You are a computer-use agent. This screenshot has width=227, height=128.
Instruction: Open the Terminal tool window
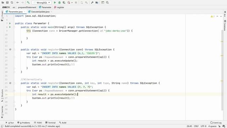(x=50, y=123)
